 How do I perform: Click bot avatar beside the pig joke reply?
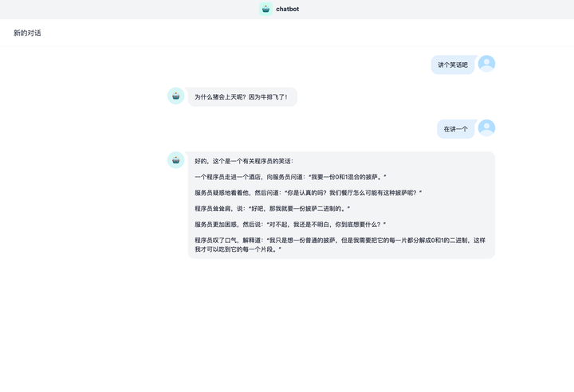(175, 96)
